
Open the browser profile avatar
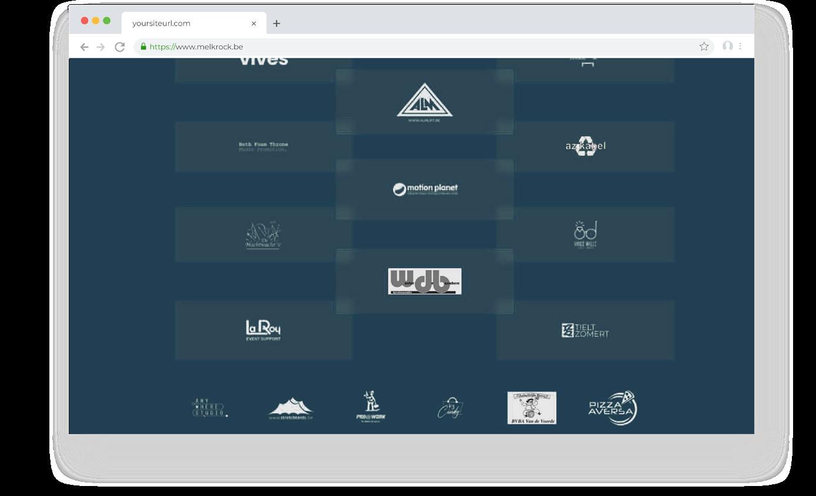[x=728, y=46]
